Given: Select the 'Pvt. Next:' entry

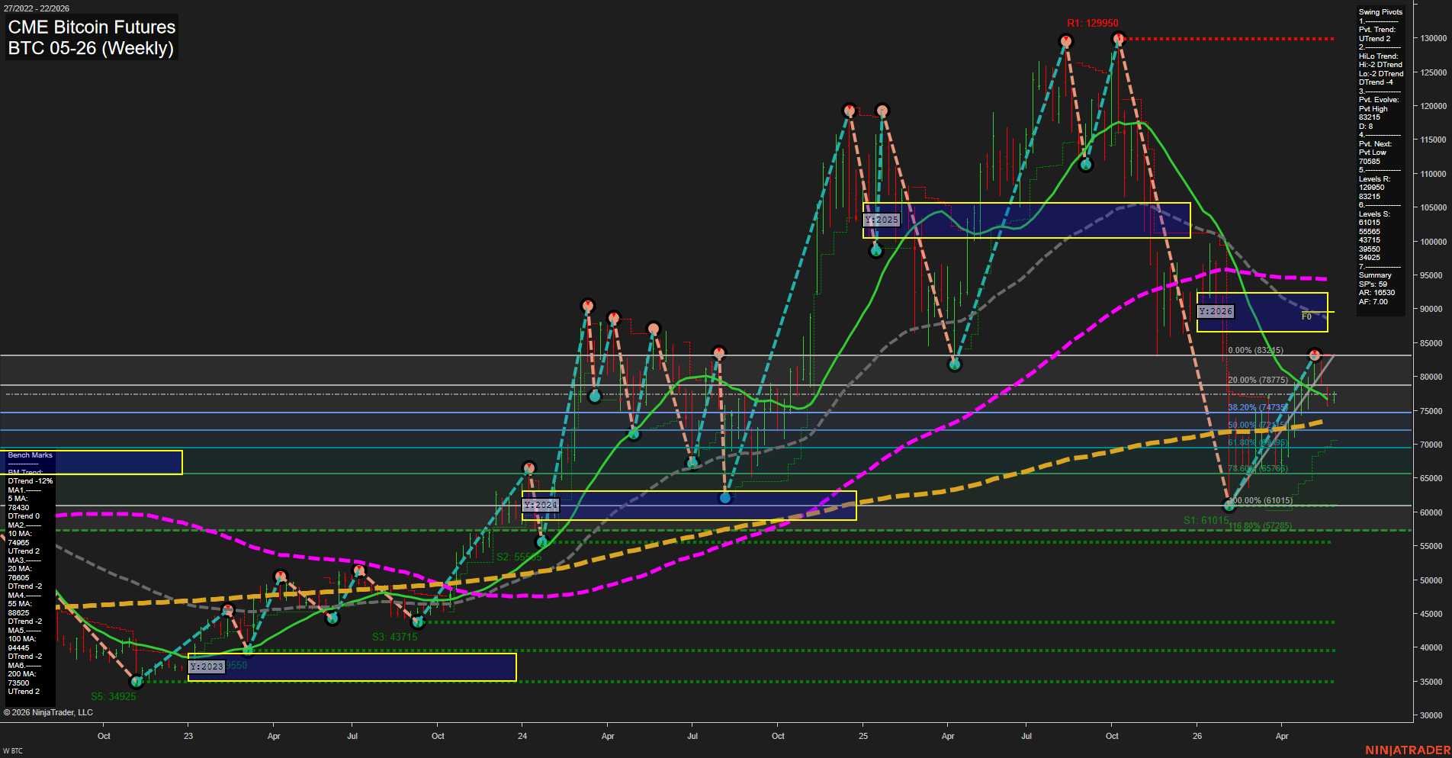Looking at the screenshot, I should tap(1375, 144).
